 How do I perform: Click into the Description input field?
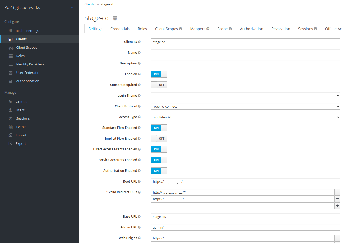[x=245, y=63]
